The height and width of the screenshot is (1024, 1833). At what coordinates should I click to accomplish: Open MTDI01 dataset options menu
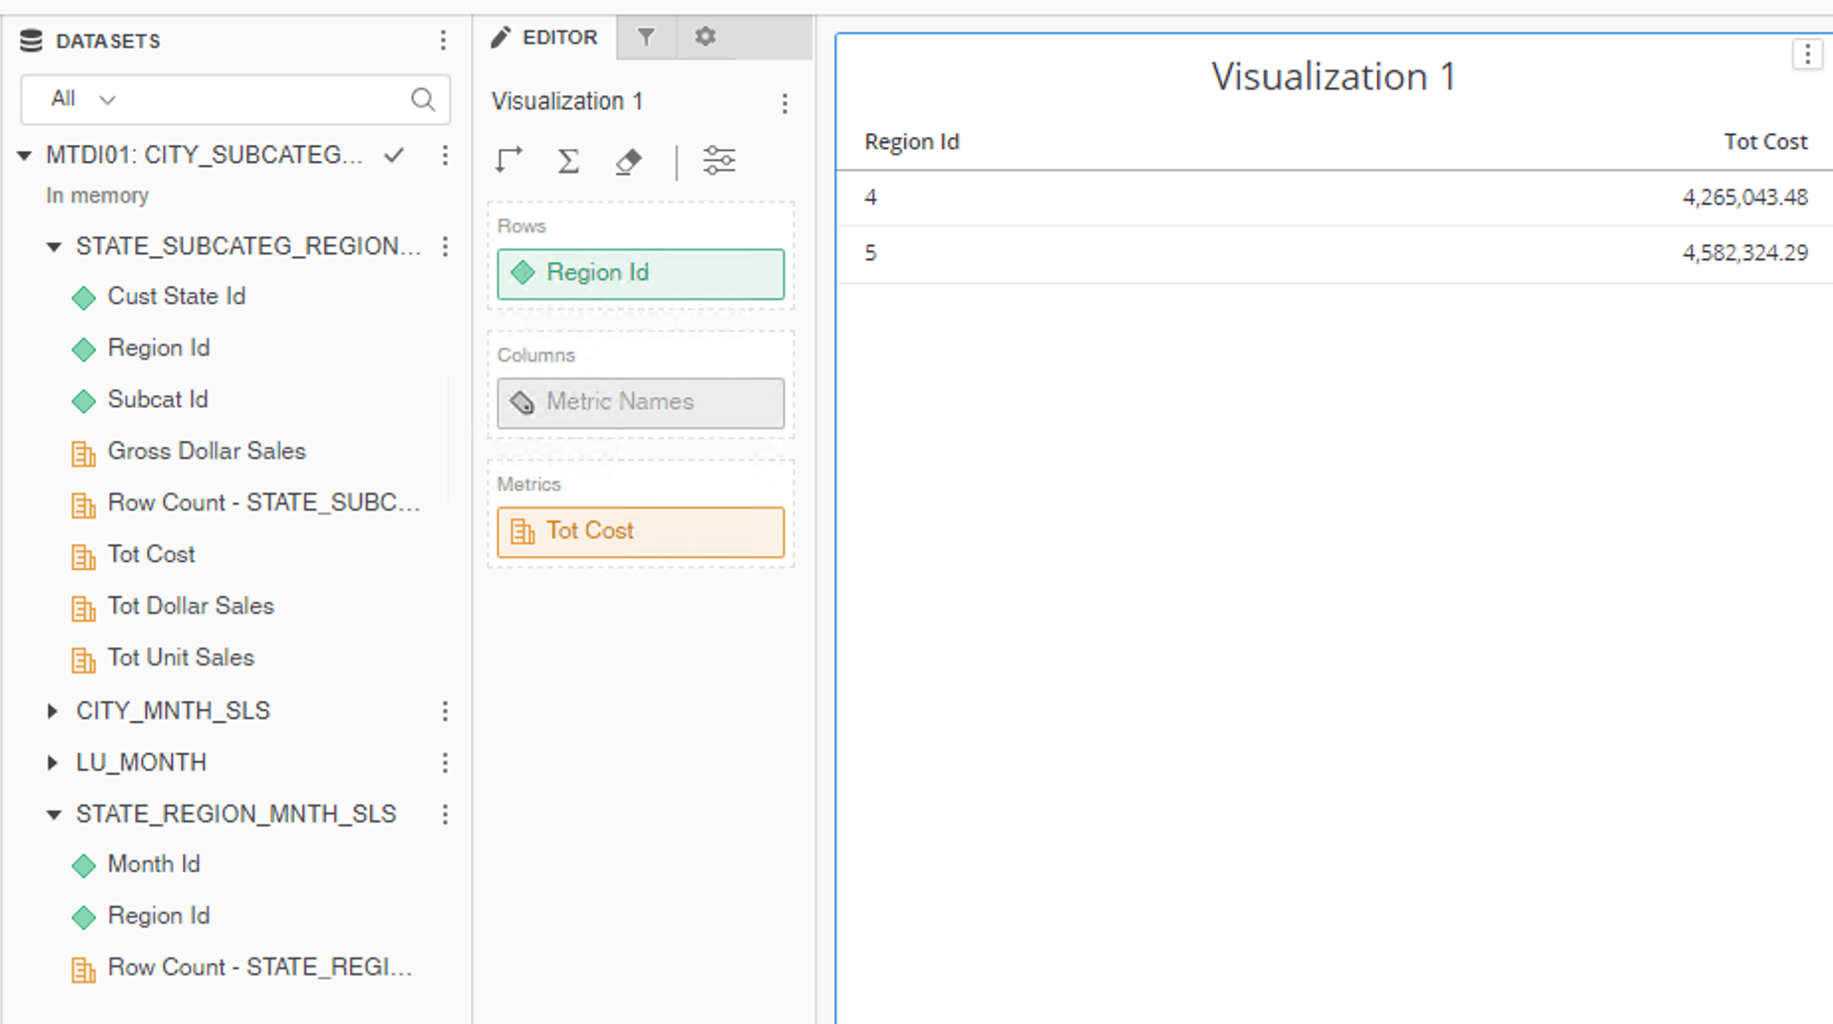pyautogui.click(x=445, y=155)
